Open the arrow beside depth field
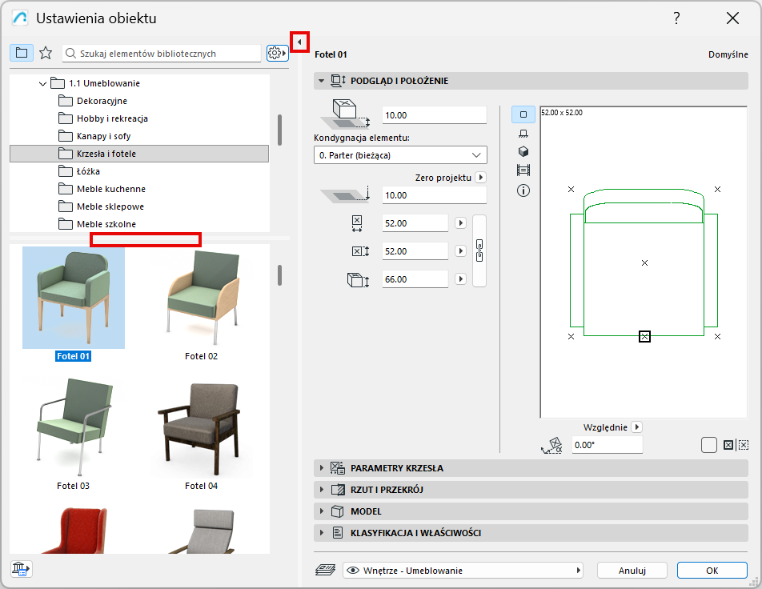Viewport: 762px width, 589px height. click(461, 251)
